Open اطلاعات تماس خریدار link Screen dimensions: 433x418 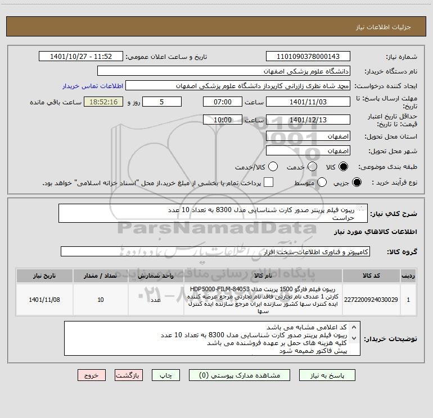[93, 86]
